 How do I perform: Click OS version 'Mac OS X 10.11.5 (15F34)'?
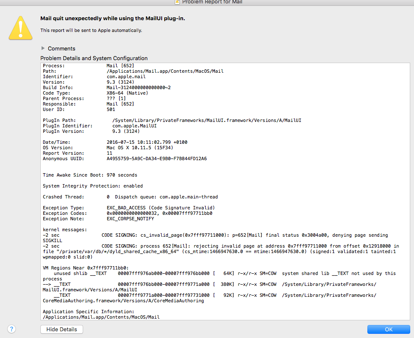(140, 148)
